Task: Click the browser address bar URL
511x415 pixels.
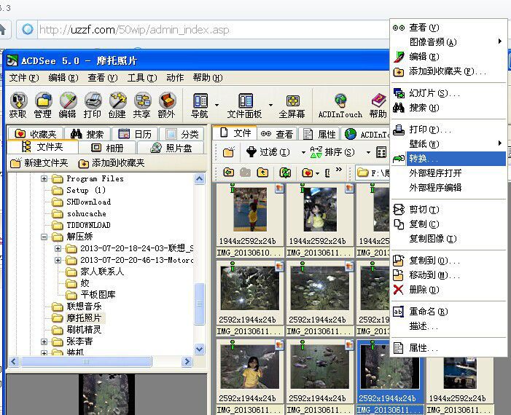Action: point(133,30)
